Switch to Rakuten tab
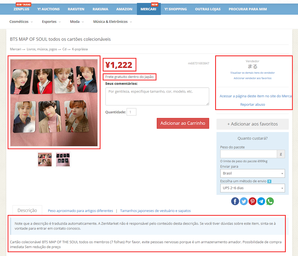 coord(76,9)
